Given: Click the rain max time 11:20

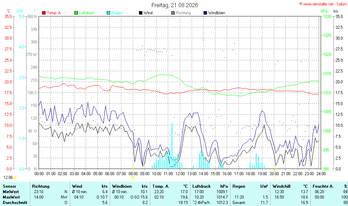Looking at the screenshot, I should click(239, 197).
